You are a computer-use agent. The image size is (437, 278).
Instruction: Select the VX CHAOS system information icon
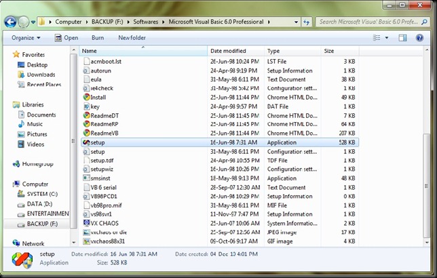pyautogui.click(x=86, y=223)
